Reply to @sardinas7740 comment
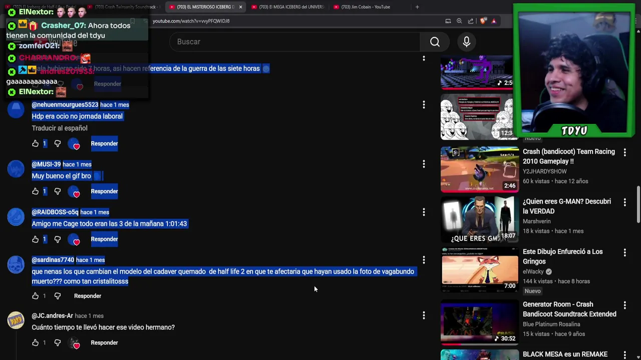641x360 pixels. tap(88, 296)
